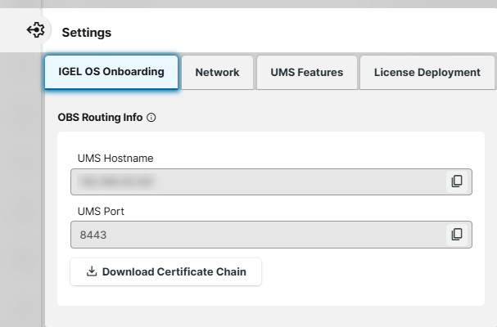Click the Settings gear icon in sidebar
Viewport: 497px width, 327px height.
pos(35,30)
